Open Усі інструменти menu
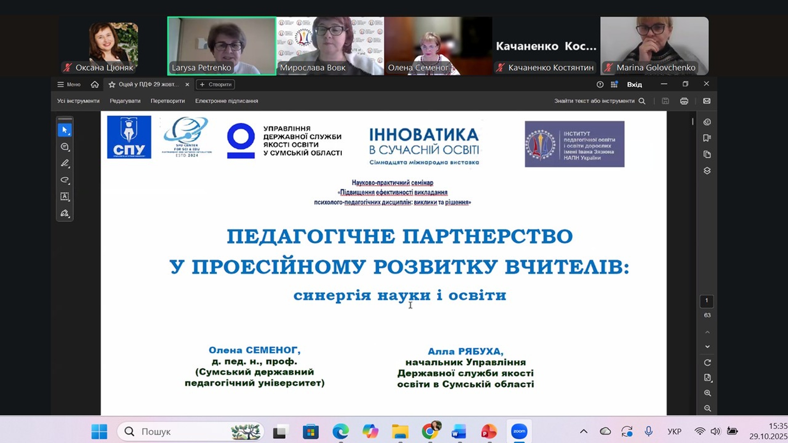The image size is (788, 443). click(78, 101)
